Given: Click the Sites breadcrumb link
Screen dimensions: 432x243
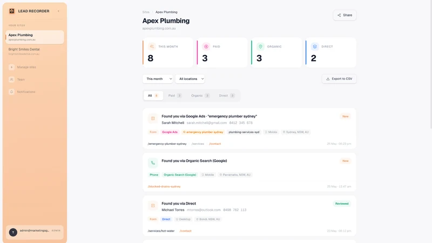Looking at the screenshot, I should click(x=146, y=12).
